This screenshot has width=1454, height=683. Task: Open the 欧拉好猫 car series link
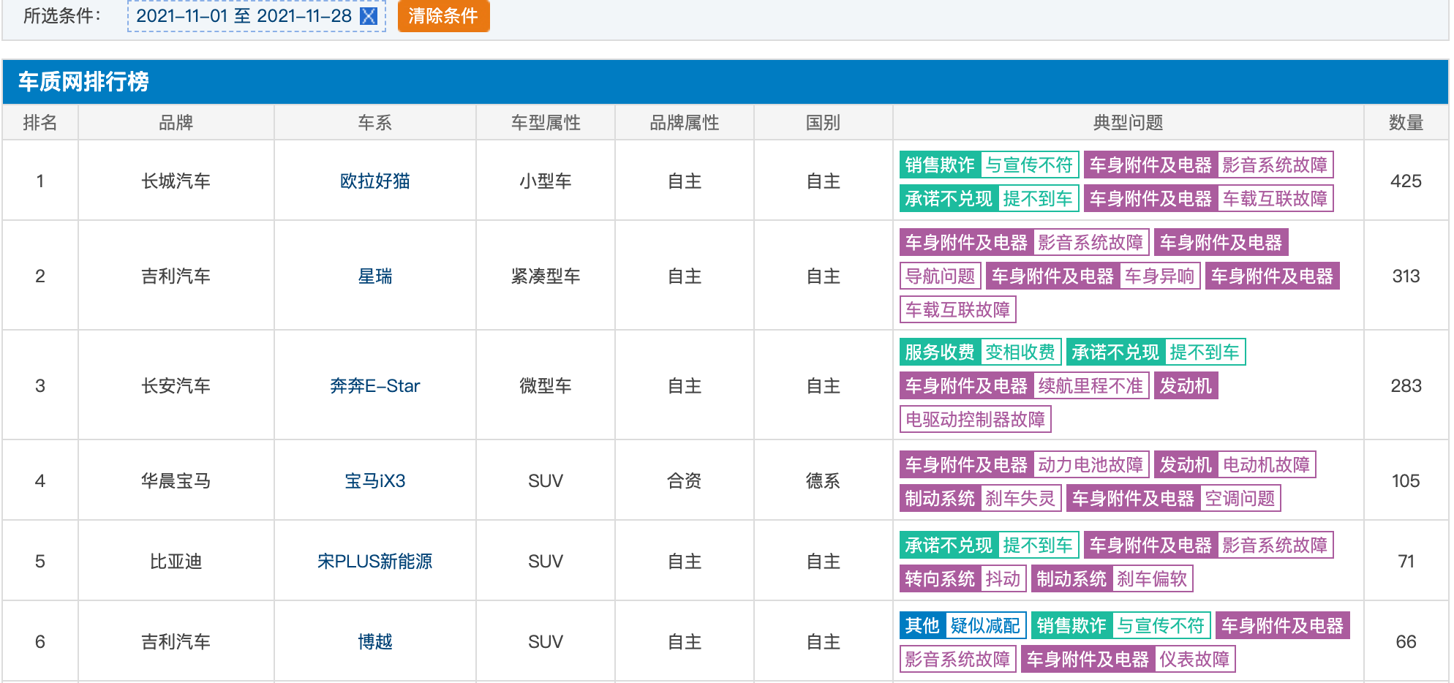(x=374, y=181)
